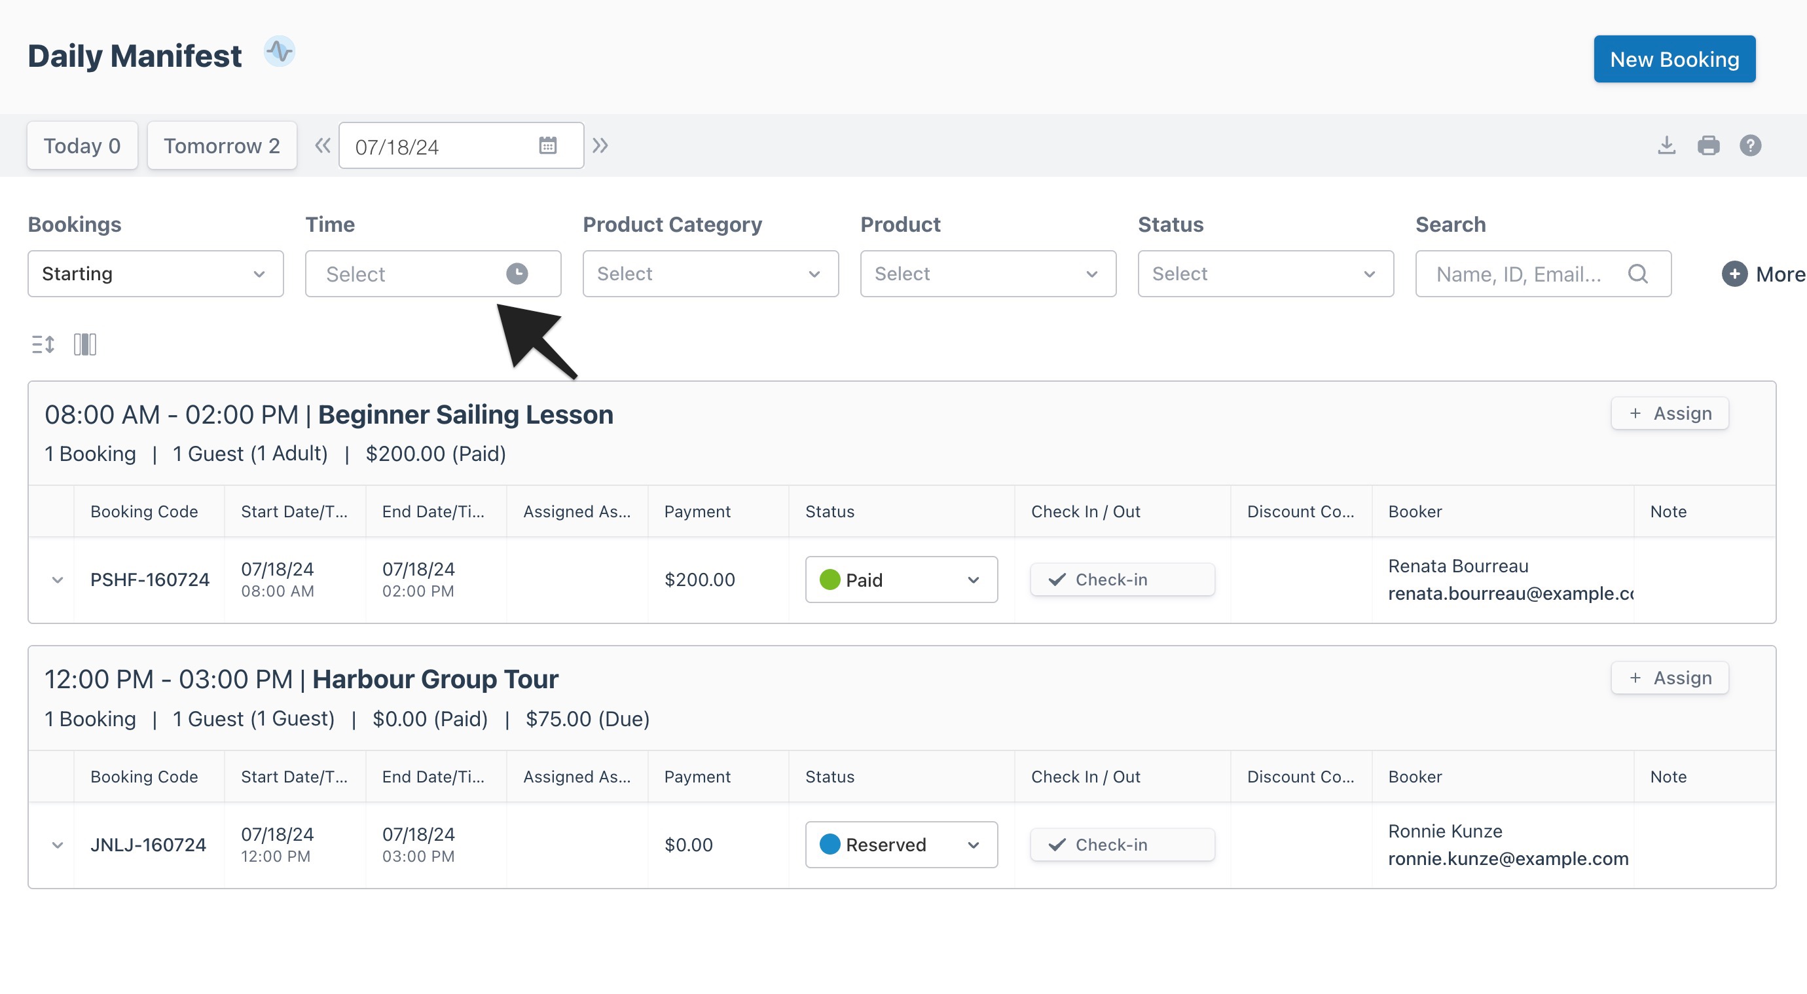Click Note header in Sailing Lesson table

(x=1668, y=511)
